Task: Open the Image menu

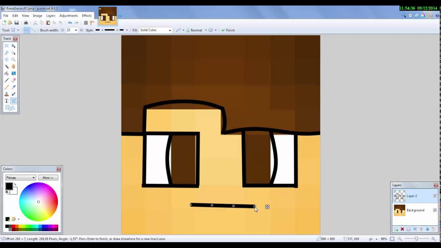Action: [38, 15]
